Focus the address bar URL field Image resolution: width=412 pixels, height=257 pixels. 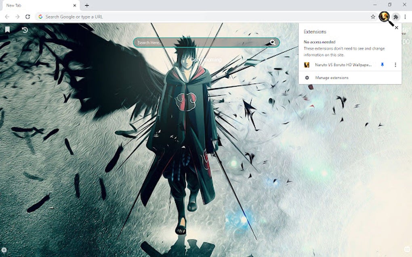pyautogui.click(x=205, y=17)
